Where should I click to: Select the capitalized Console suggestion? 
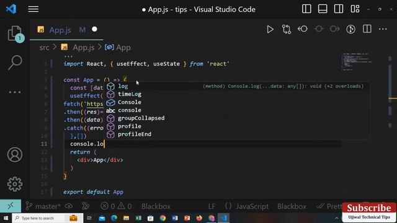[238, 102]
